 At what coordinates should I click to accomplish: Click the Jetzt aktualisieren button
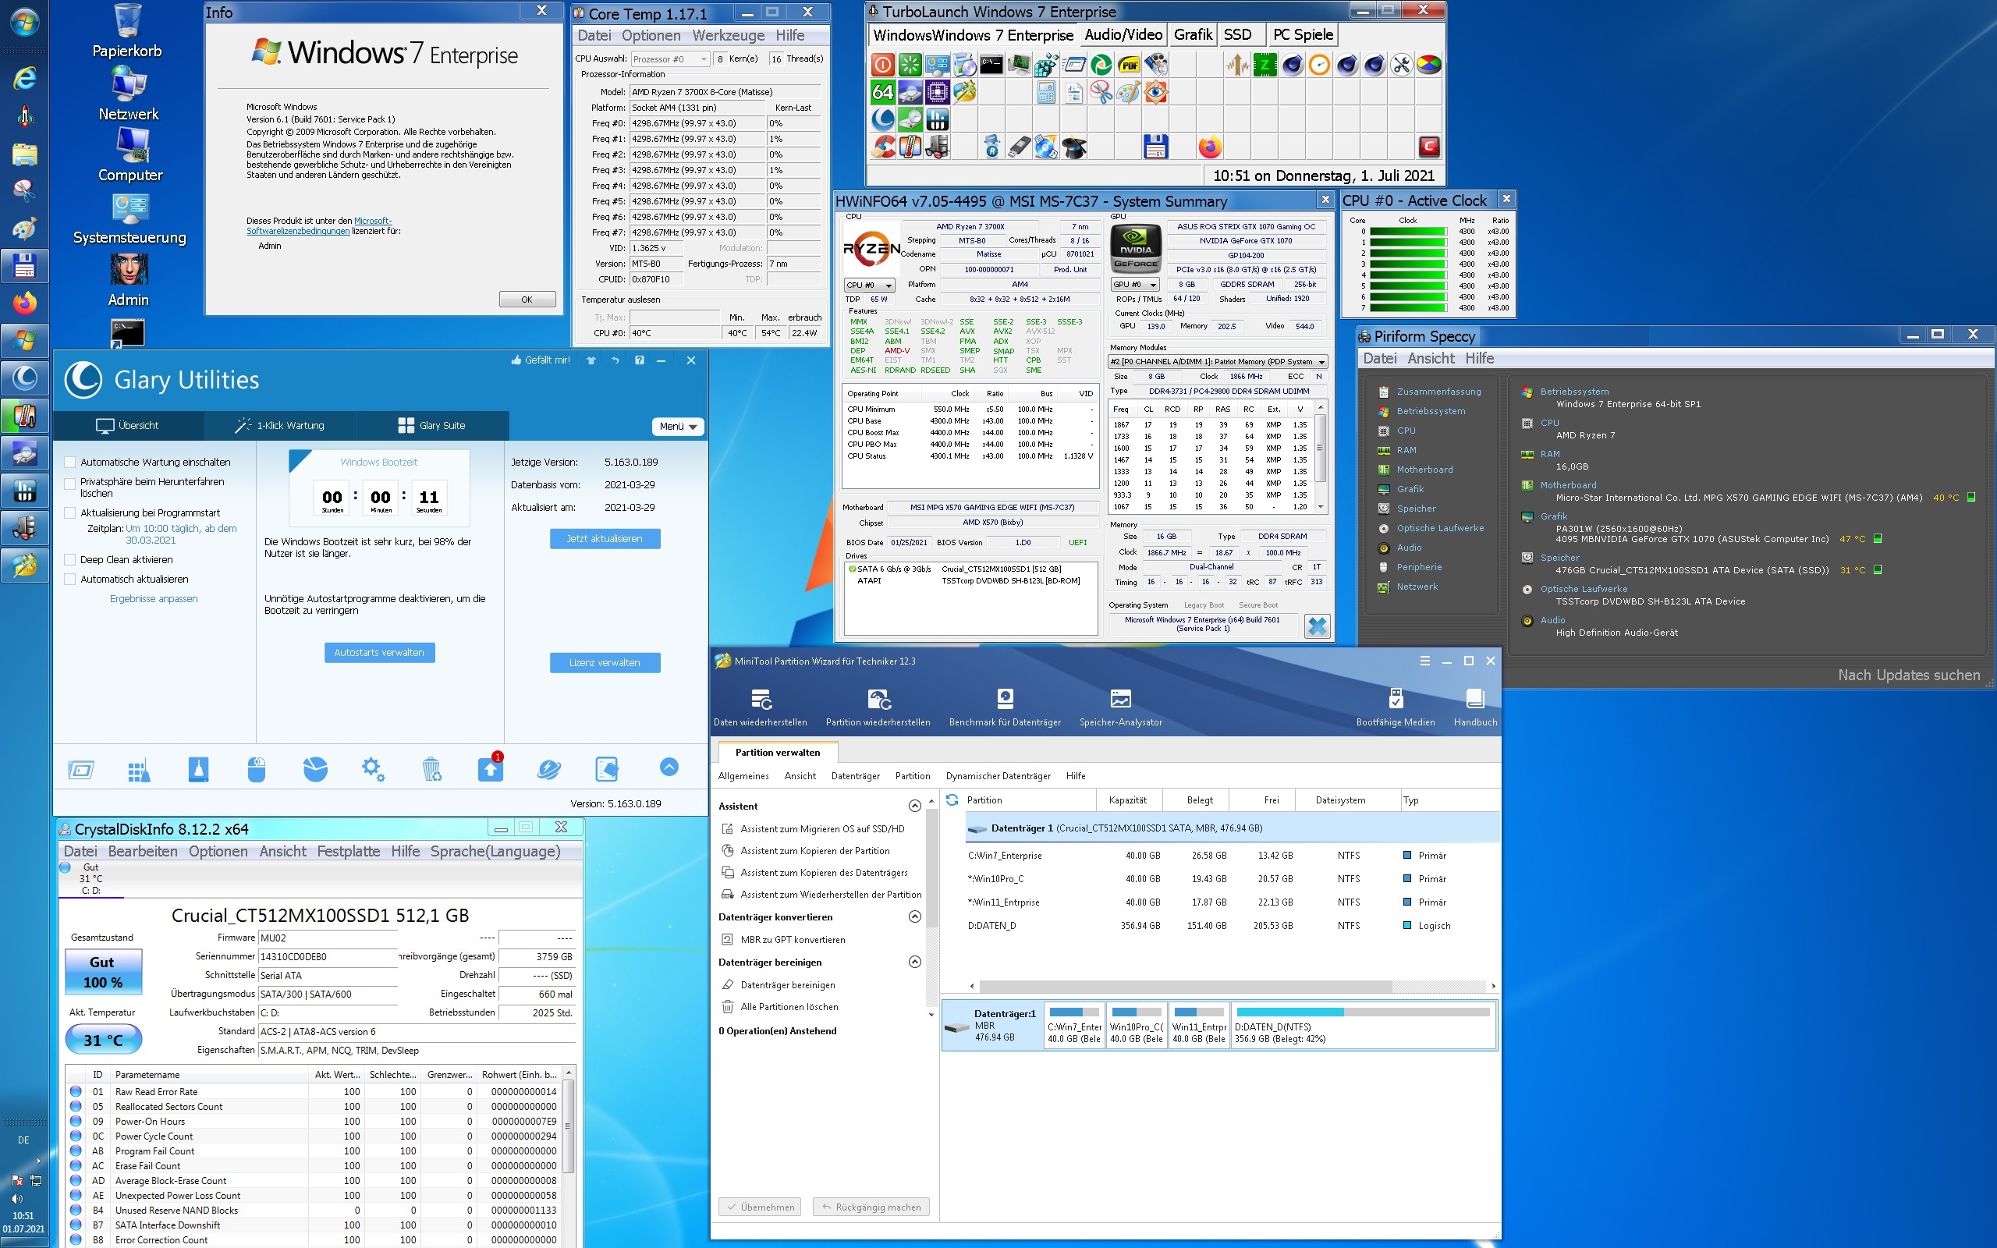pyautogui.click(x=604, y=538)
